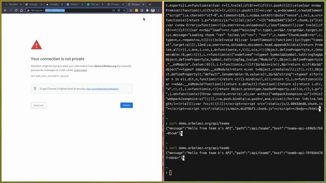Click the lightbulb icon in security tip
This screenshot has width=326, height=183.
coord(35,88)
